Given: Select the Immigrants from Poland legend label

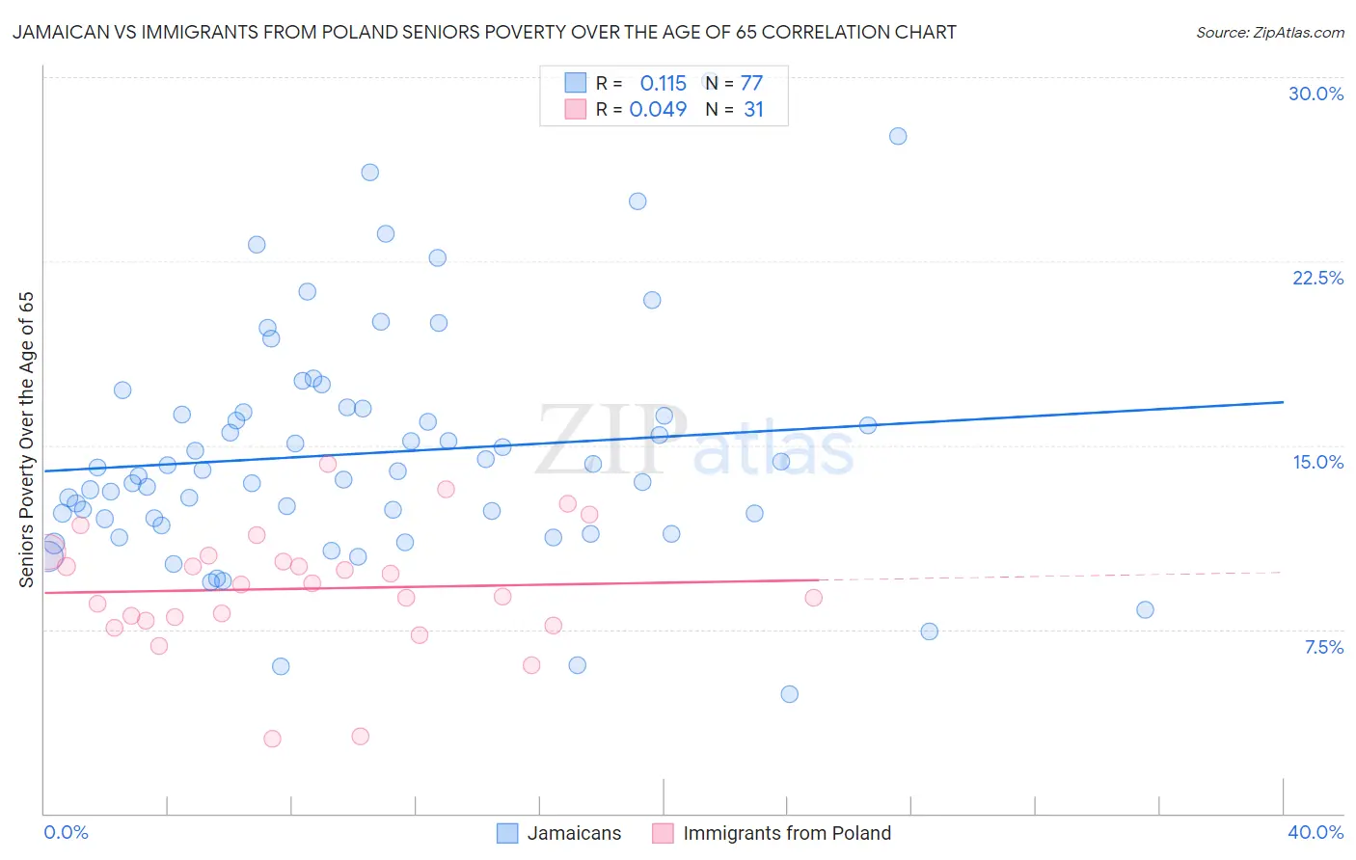Looking at the screenshot, I should point(787,833).
